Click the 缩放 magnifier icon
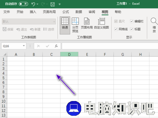This screenshot has width=158, height=118. tap(154, 21)
